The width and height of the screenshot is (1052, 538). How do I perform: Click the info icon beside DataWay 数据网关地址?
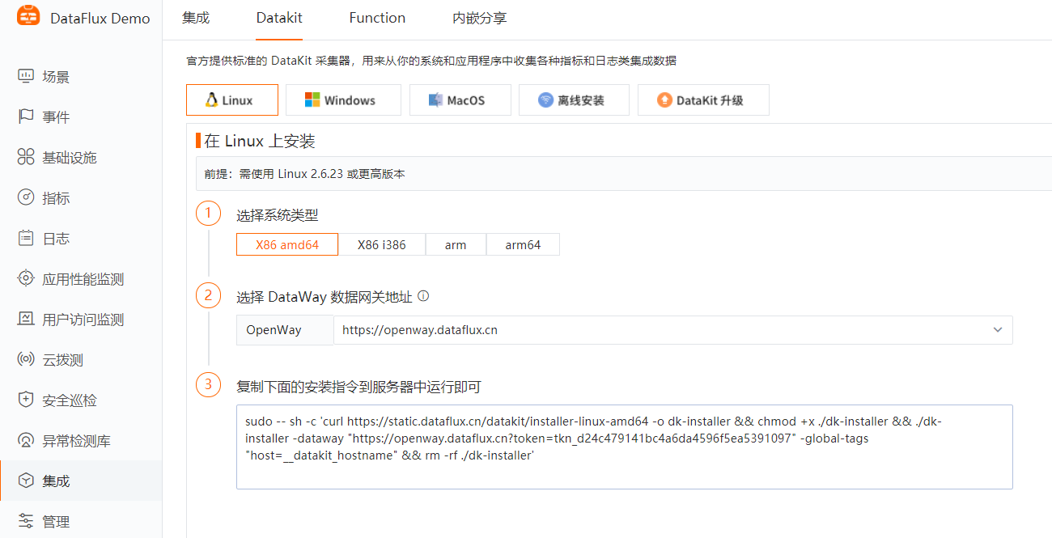point(423,296)
